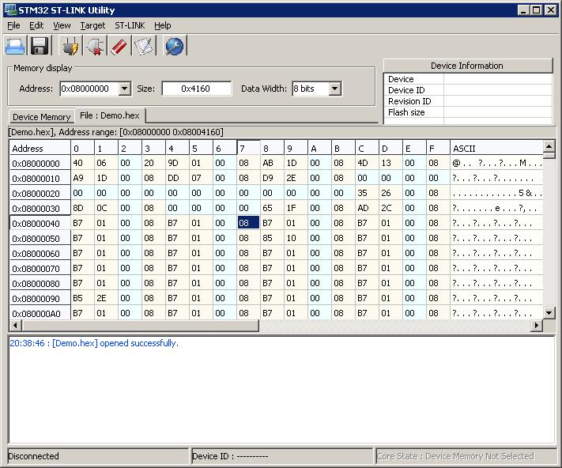Click the Device label in Device Information
Viewport: 562px width, 468px height.
coord(401,79)
